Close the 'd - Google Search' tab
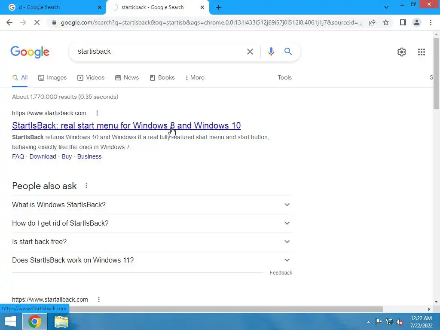This screenshot has height=330, width=440. 99,7
